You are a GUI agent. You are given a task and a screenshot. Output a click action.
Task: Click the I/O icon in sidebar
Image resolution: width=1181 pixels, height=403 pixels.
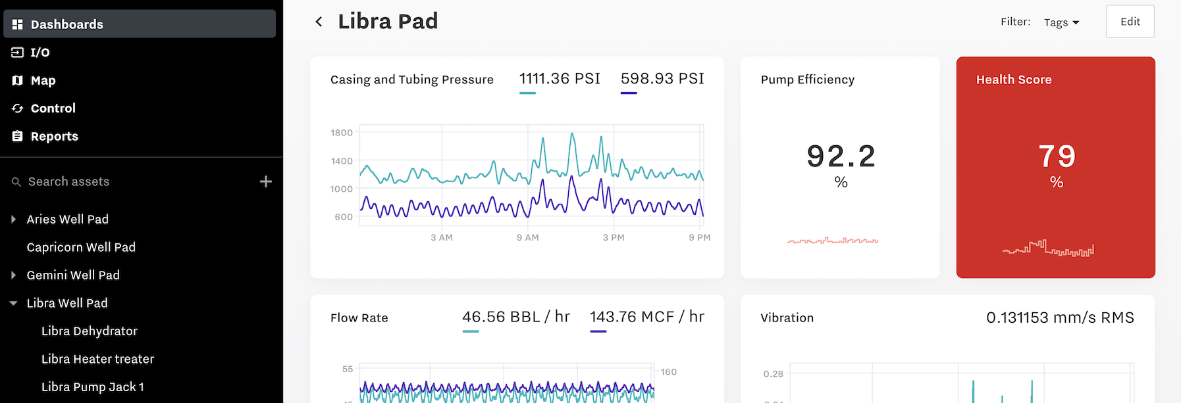click(17, 53)
